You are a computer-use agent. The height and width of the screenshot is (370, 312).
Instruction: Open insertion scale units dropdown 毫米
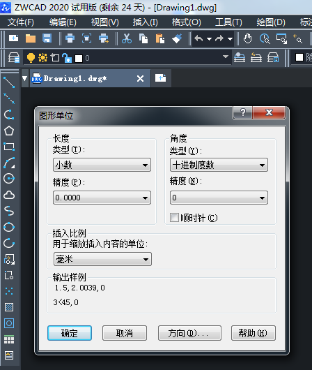102,259
